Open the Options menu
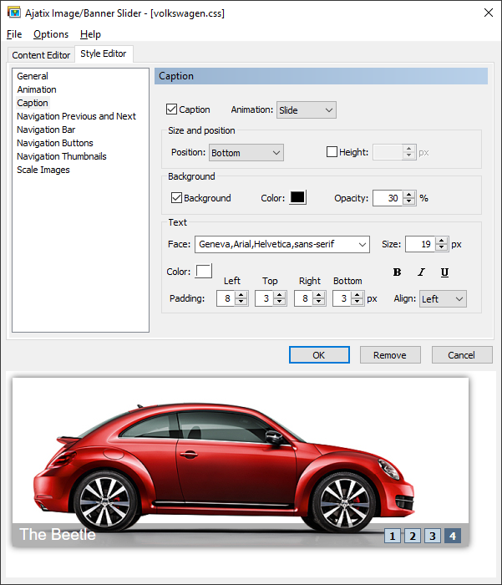This screenshot has width=502, height=585. click(x=51, y=34)
